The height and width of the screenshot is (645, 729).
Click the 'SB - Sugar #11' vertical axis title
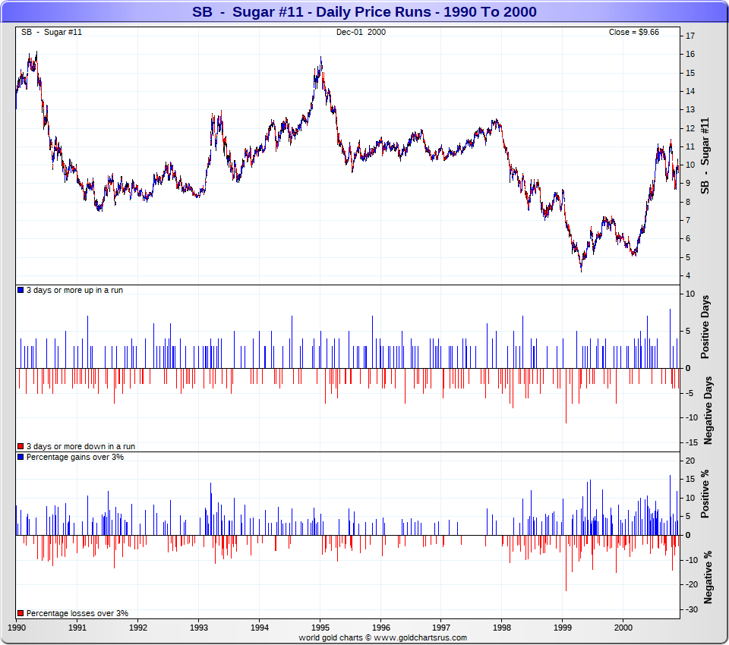pyautogui.click(x=705, y=156)
